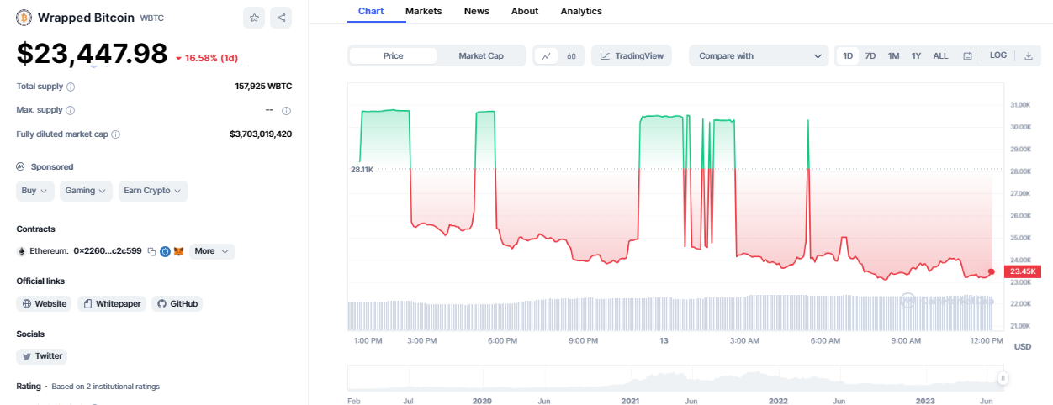Click the 28.11K opening price label
Screen dimensions: 1053x405
362,170
